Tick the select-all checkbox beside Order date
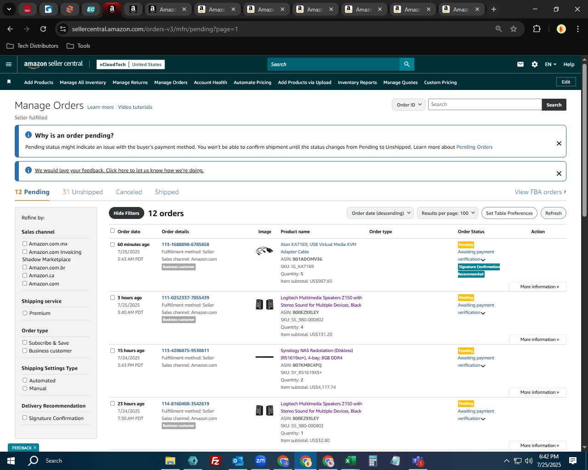Screen dimensions: 588x470 coord(113,231)
